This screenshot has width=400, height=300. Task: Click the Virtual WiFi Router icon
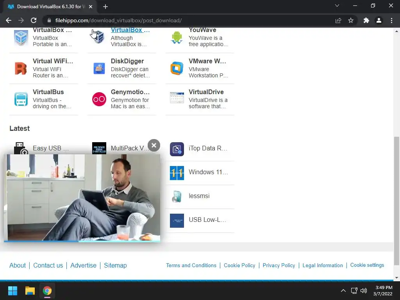21,68
